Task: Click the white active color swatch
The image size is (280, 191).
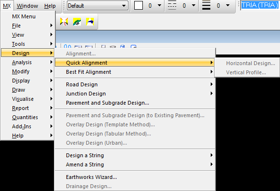Action: pos(139,6)
